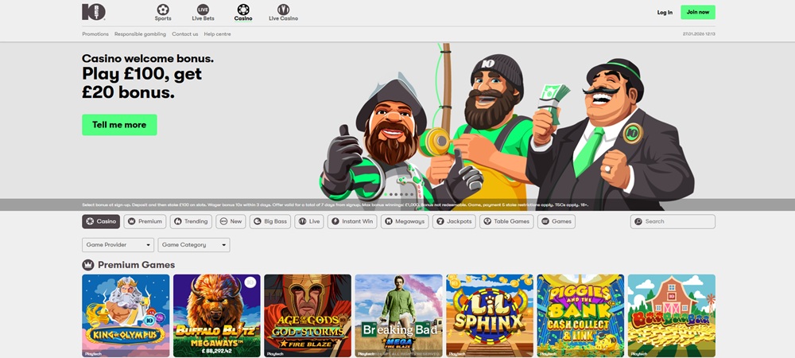This screenshot has width=795, height=358.
Task: Open Piggies and the Bank game
Action: [580, 315]
